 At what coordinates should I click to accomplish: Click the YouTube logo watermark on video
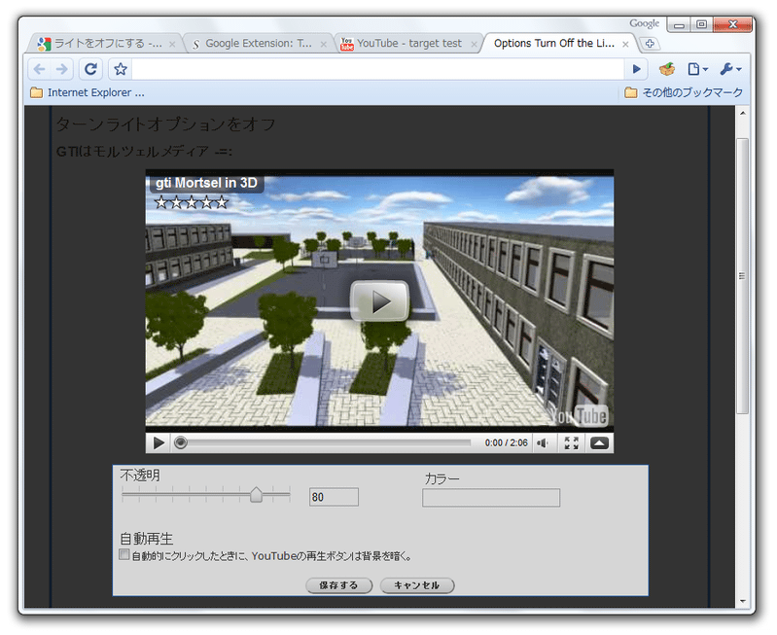pyautogui.click(x=579, y=416)
